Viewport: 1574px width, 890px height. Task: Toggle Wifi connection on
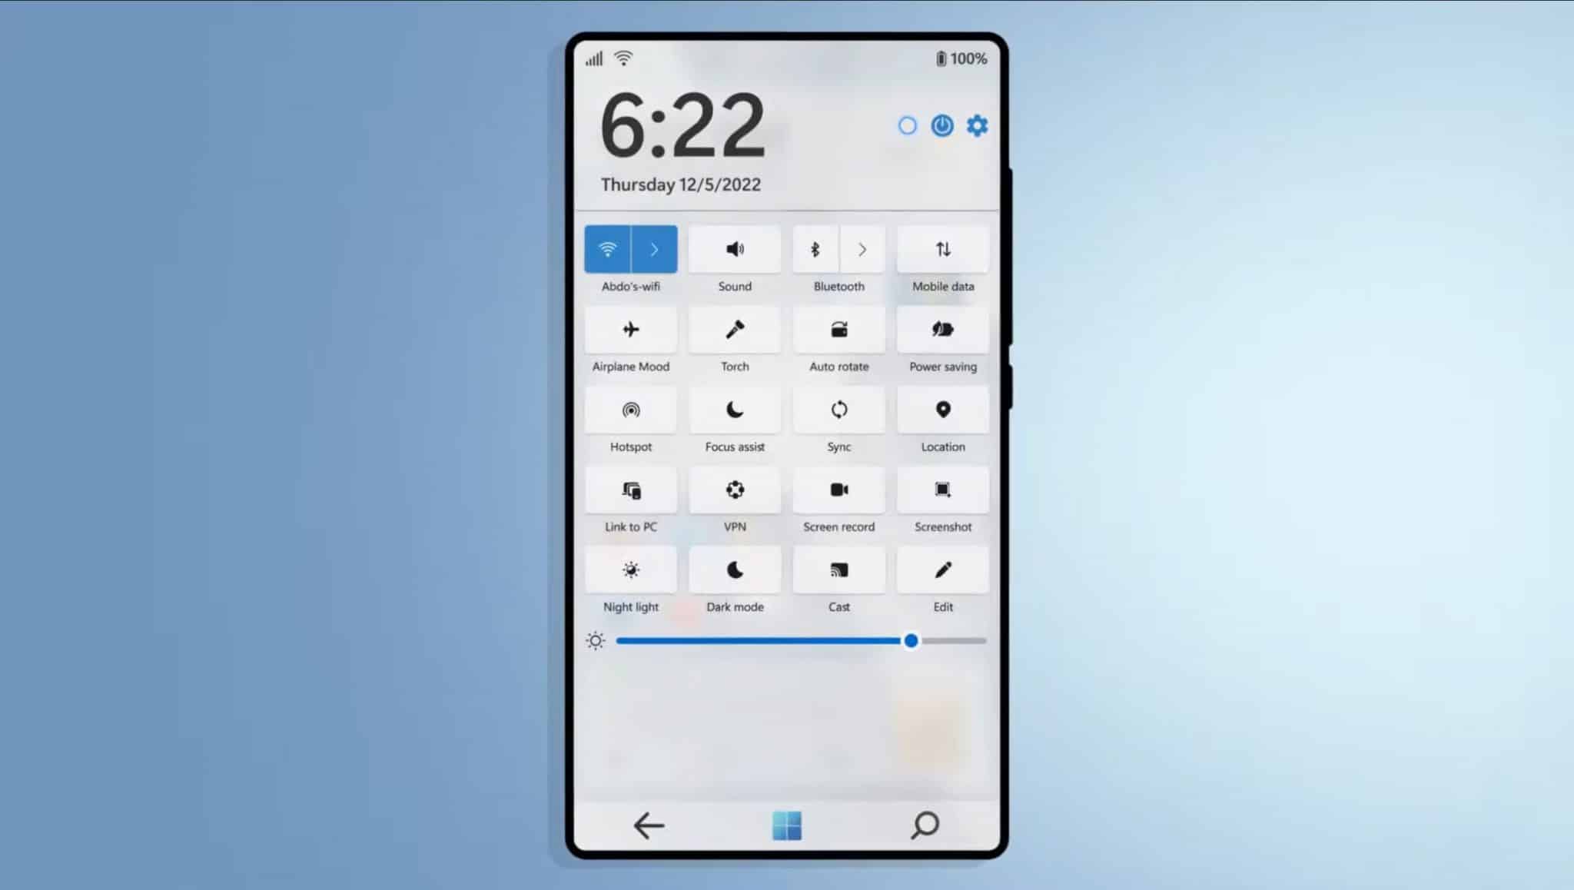click(x=608, y=249)
